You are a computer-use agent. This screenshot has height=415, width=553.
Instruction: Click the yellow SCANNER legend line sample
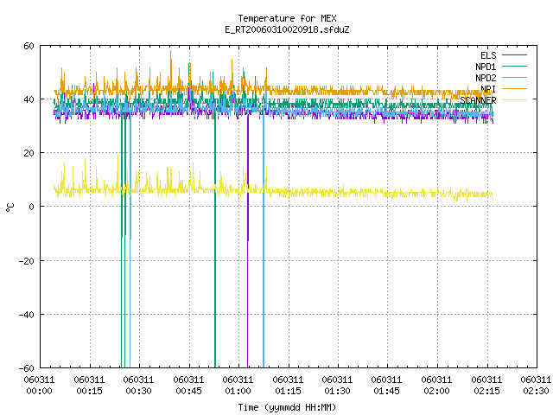coord(514,100)
